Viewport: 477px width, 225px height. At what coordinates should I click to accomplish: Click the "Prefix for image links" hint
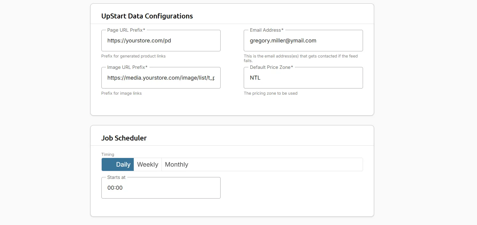point(121,93)
